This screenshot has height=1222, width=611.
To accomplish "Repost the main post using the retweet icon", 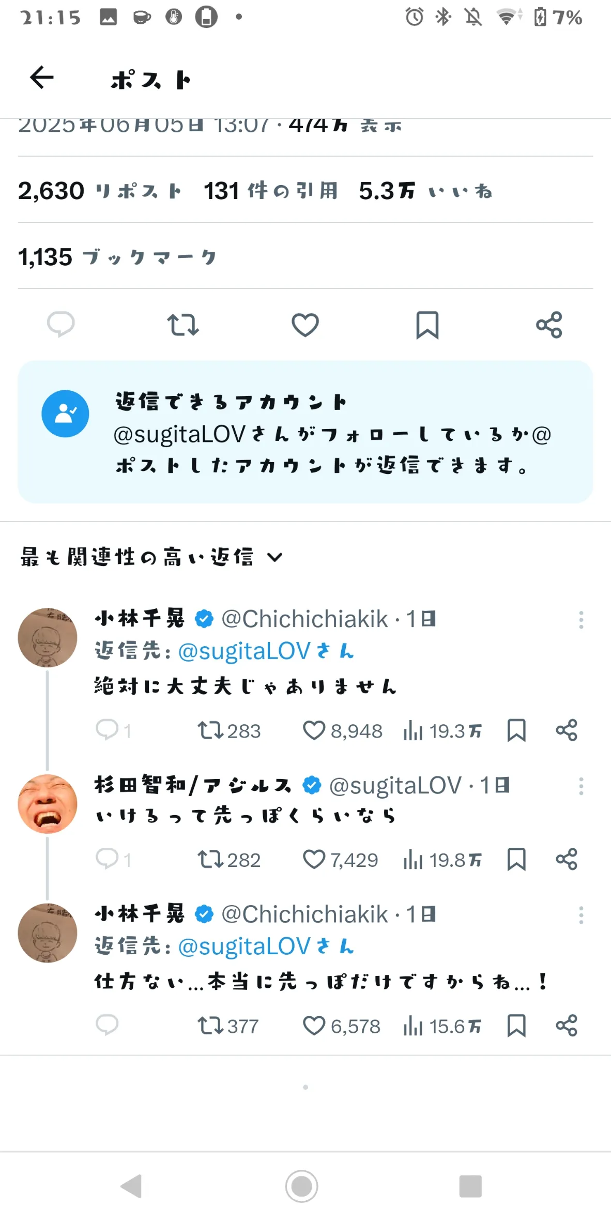I will click(x=183, y=325).
